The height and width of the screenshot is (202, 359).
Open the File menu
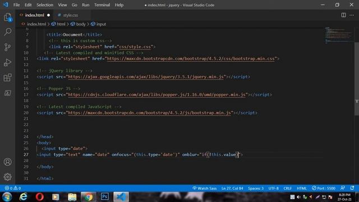16,5
